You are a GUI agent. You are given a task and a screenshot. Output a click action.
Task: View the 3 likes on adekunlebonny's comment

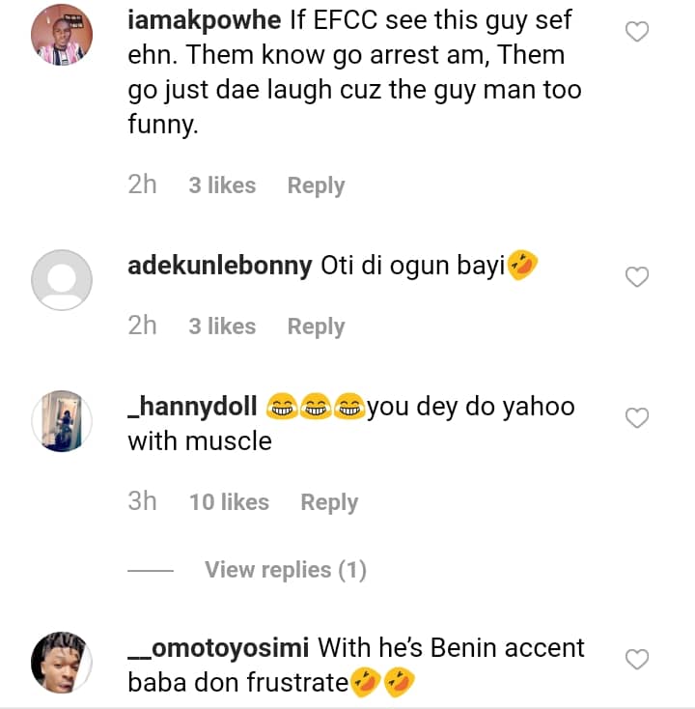[x=222, y=326]
